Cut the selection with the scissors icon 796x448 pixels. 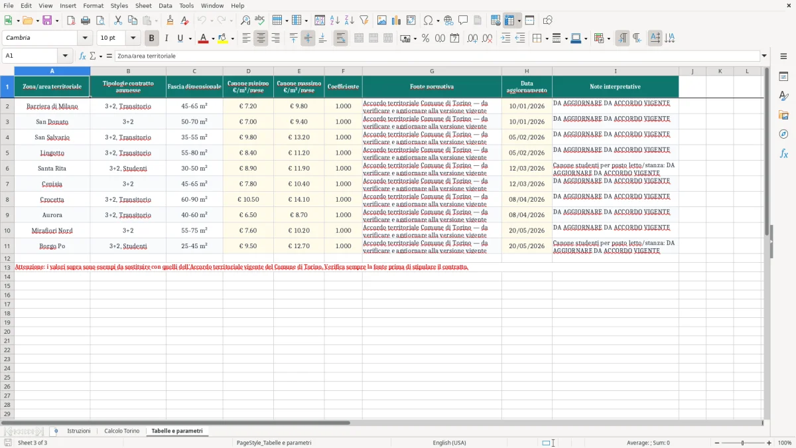point(118,21)
